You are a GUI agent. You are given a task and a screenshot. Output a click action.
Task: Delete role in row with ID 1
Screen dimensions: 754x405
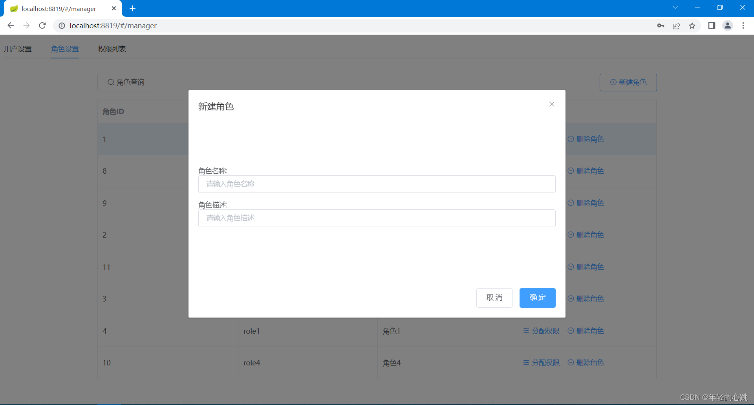tap(586, 139)
